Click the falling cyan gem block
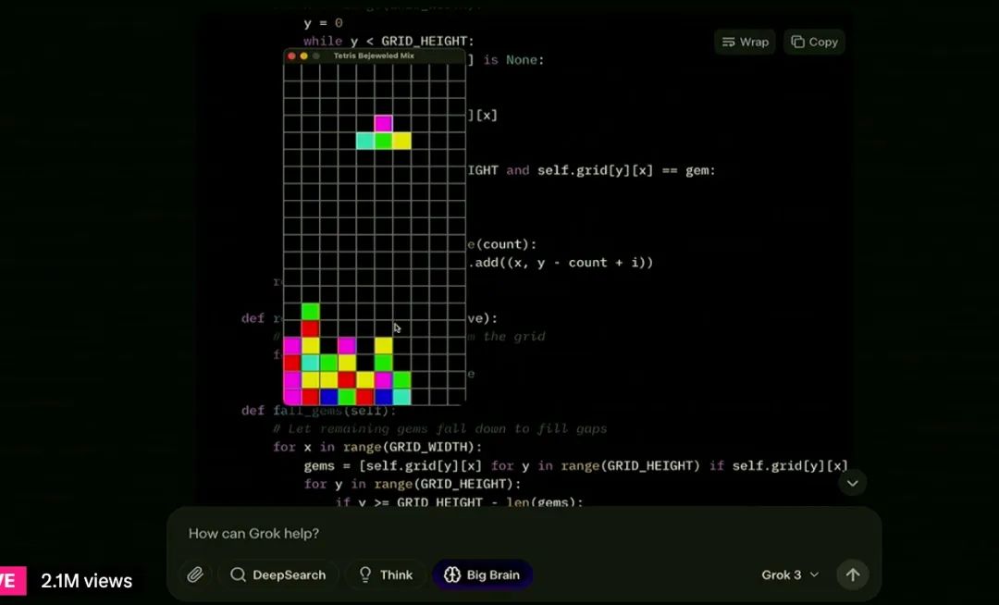This screenshot has height=605, width=999. pos(365,141)
